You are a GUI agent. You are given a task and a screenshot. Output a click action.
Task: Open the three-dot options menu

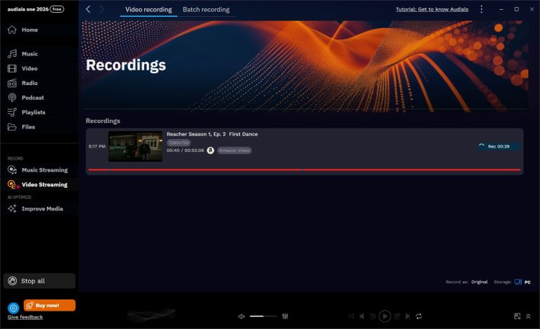pos(481,10)
